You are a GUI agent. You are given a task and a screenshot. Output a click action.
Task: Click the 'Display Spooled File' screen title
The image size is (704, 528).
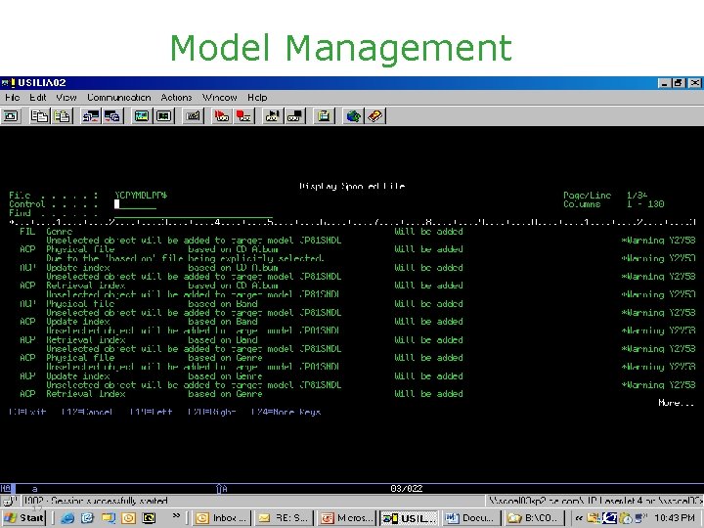352,186
